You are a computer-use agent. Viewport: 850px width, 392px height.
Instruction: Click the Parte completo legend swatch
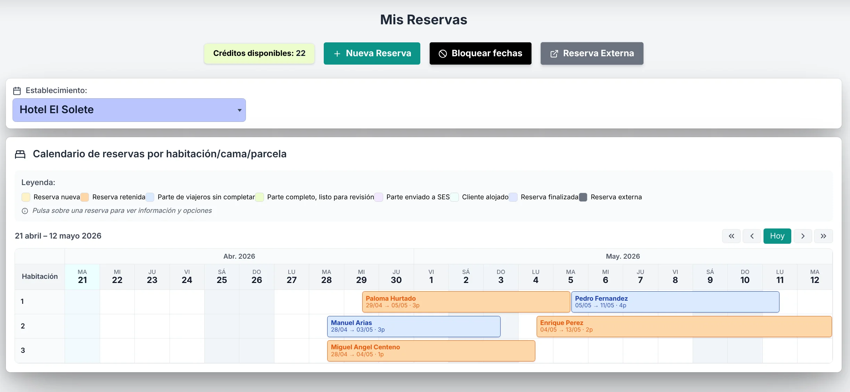click(259, 197)
